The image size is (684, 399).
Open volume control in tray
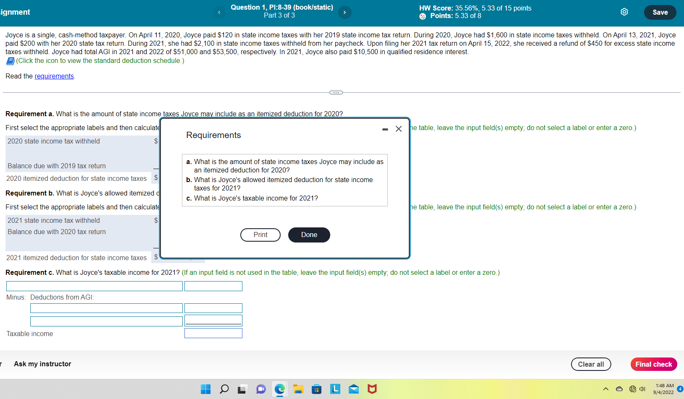coord(642,389)
